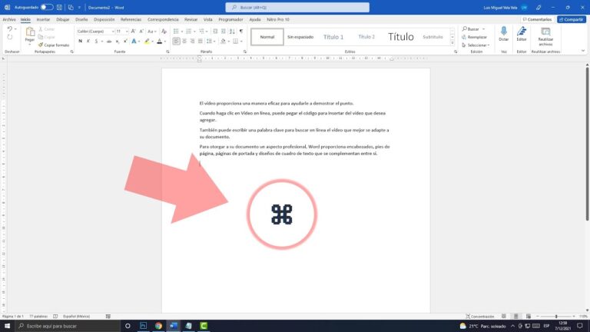Toggle paragraph marks pilcrow icon

pyautogui.click(x=241, y=32)
